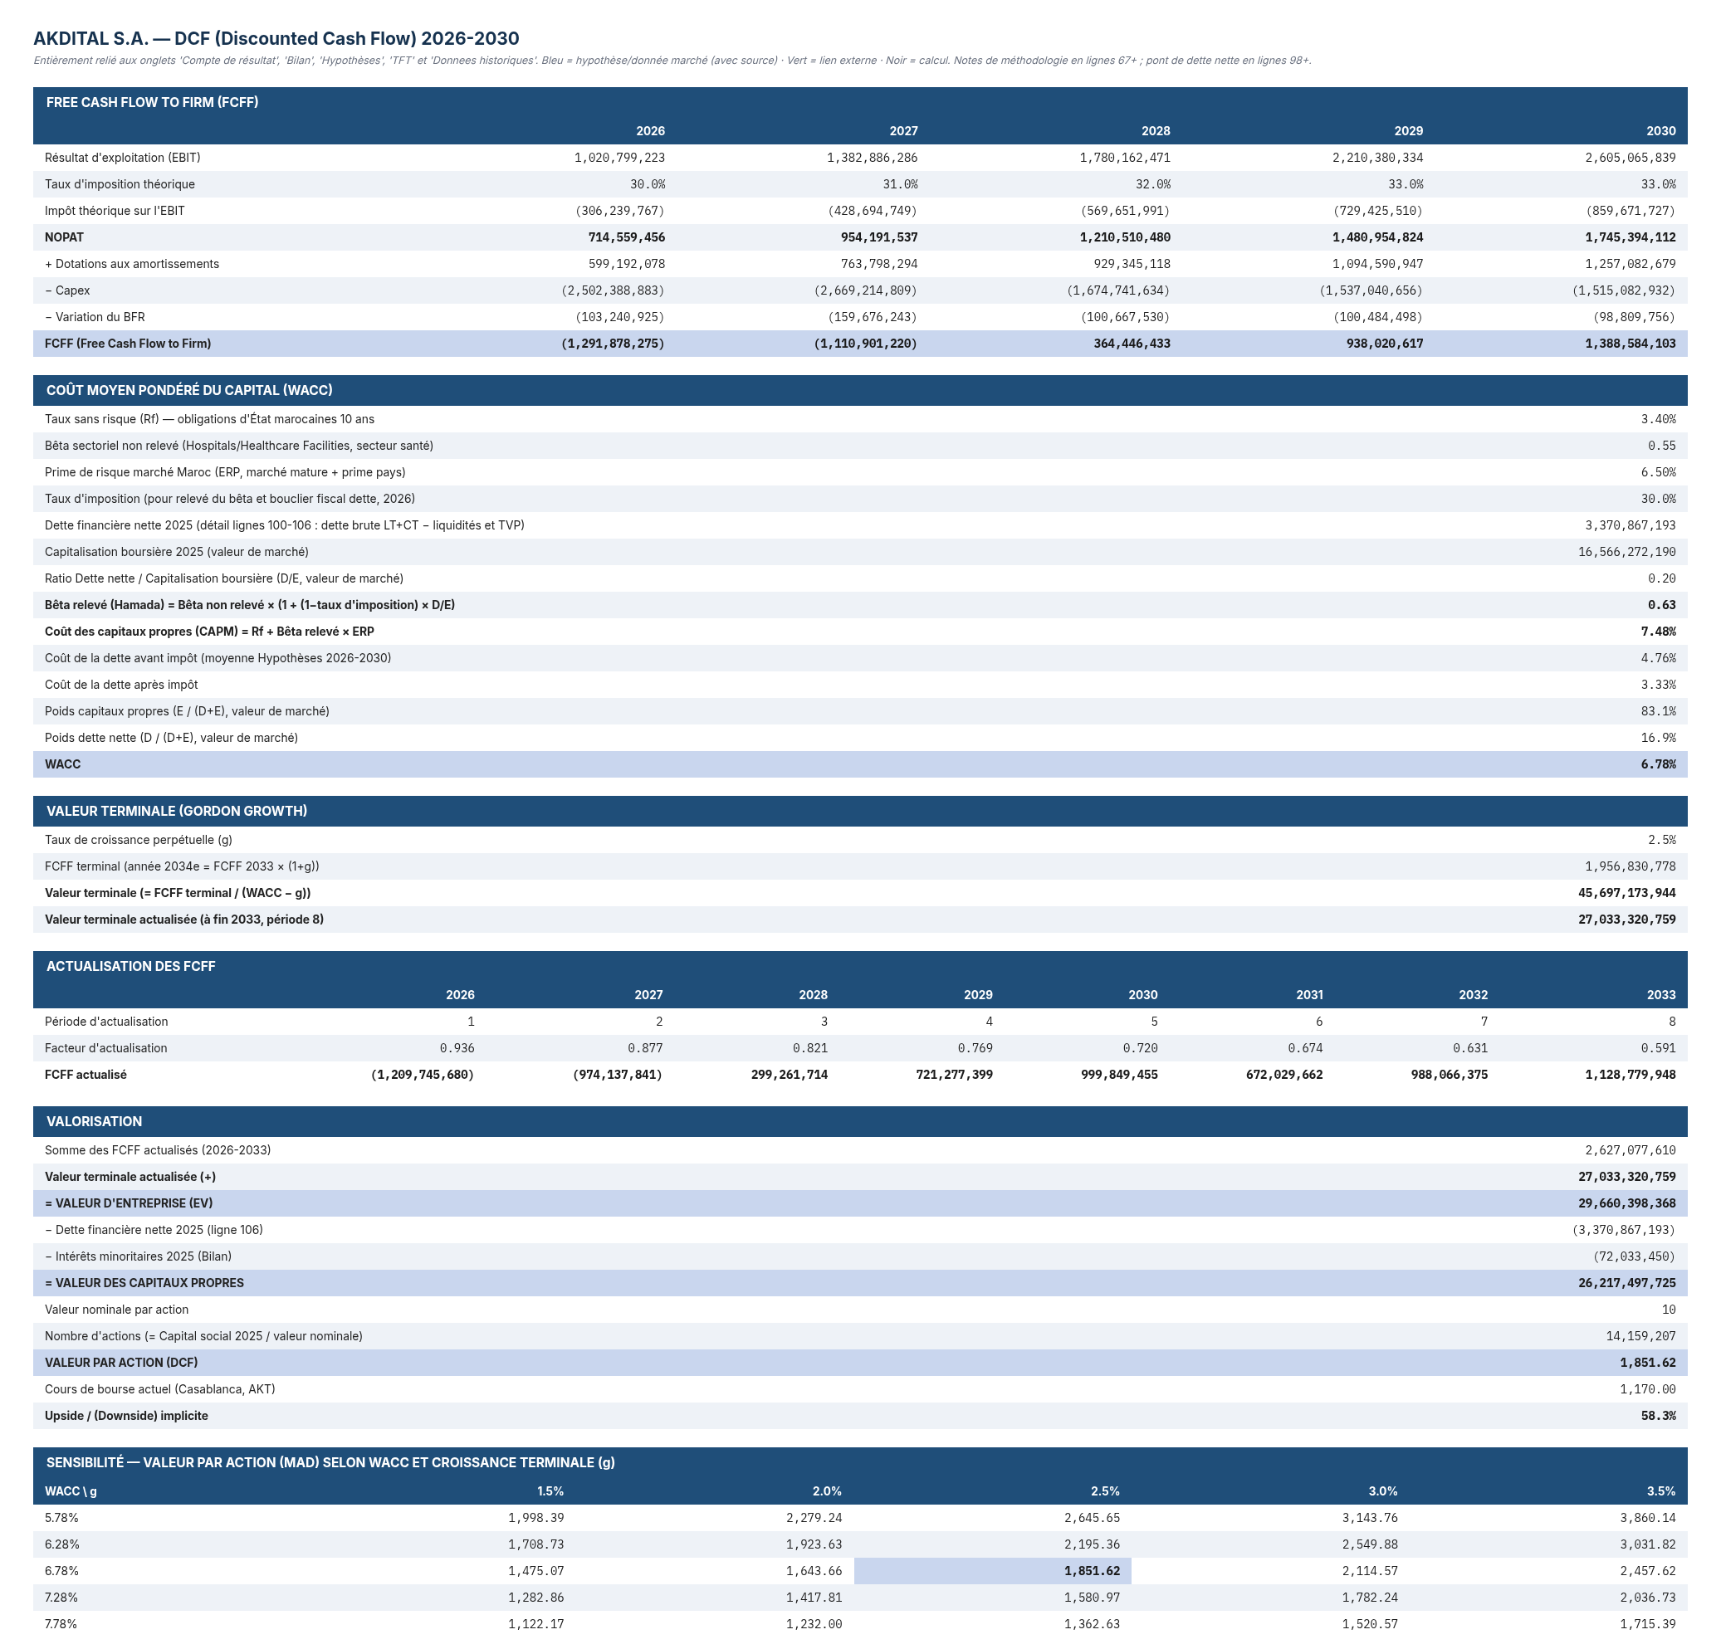Select market risk premium value "6.50%"
The width and height of the screenshot is (1721, 1649).
tap(1658, 472)
